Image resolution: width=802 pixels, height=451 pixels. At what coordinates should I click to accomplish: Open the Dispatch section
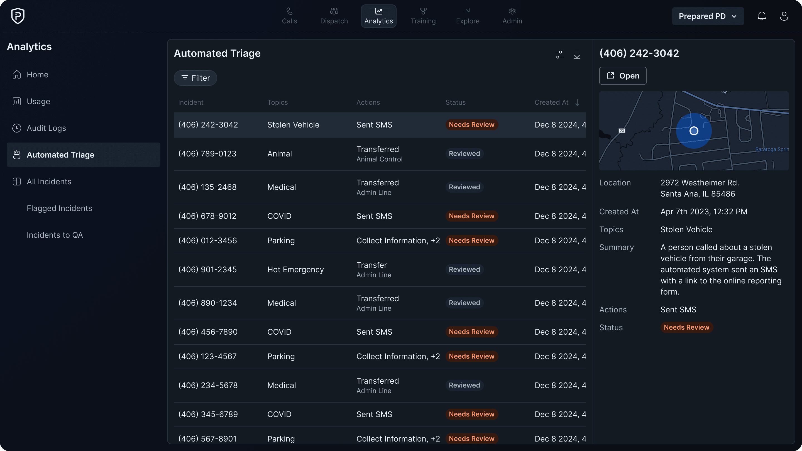pyautogui.click(x=334, y=16)
